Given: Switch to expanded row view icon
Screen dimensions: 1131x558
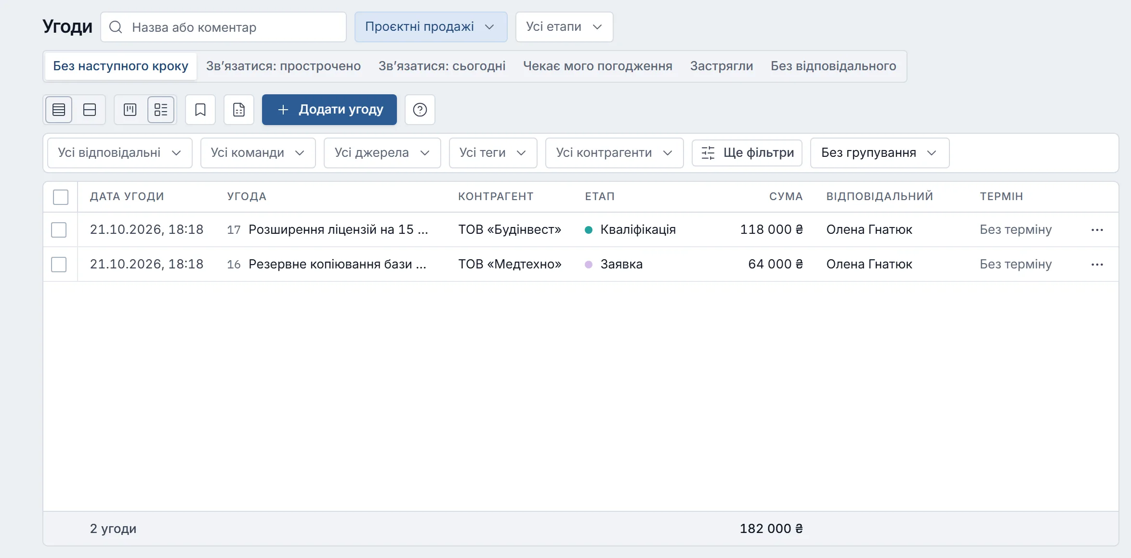Looking at the screenshot, I should click(x=90, y=110).
